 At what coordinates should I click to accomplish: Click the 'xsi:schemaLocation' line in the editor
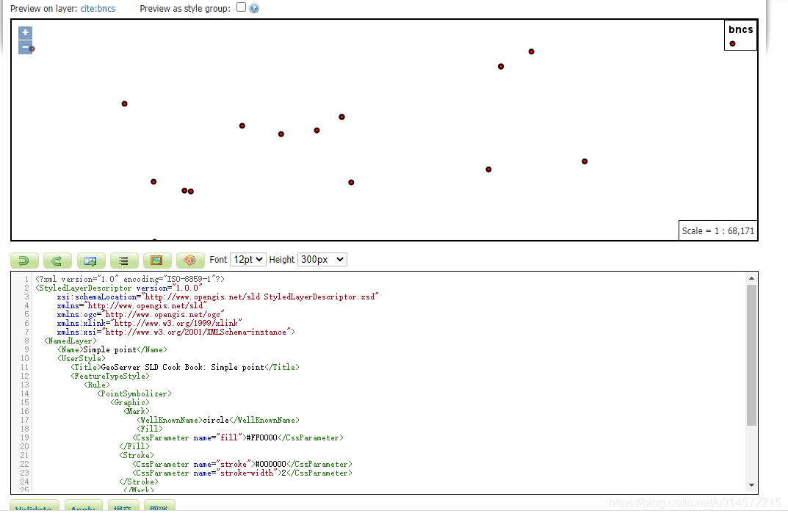[217, 297]
